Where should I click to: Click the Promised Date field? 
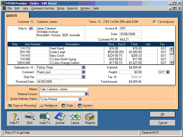(x=48, y=82)
